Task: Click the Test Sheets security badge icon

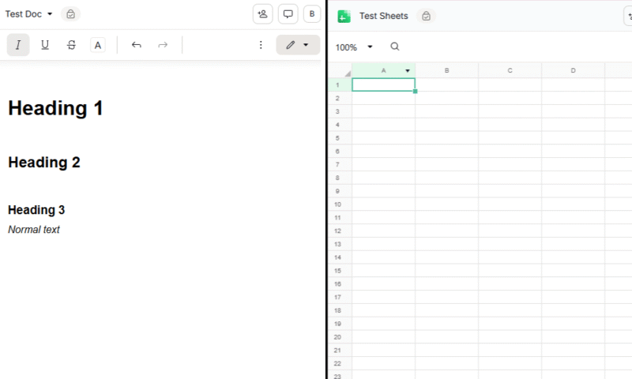Action: tap(426, 16)
